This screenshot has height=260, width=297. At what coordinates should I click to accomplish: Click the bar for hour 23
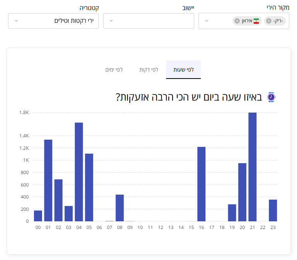tap(273, 210)
